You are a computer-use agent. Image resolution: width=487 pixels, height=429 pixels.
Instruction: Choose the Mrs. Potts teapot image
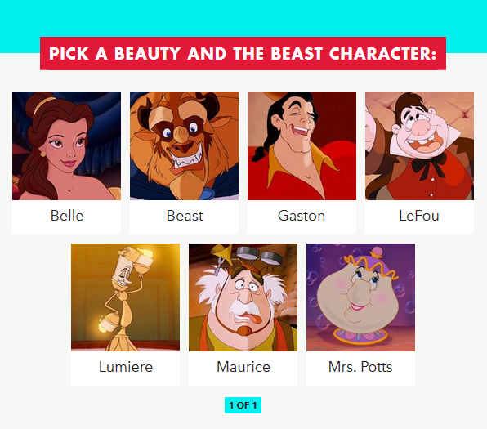point(361,297)
